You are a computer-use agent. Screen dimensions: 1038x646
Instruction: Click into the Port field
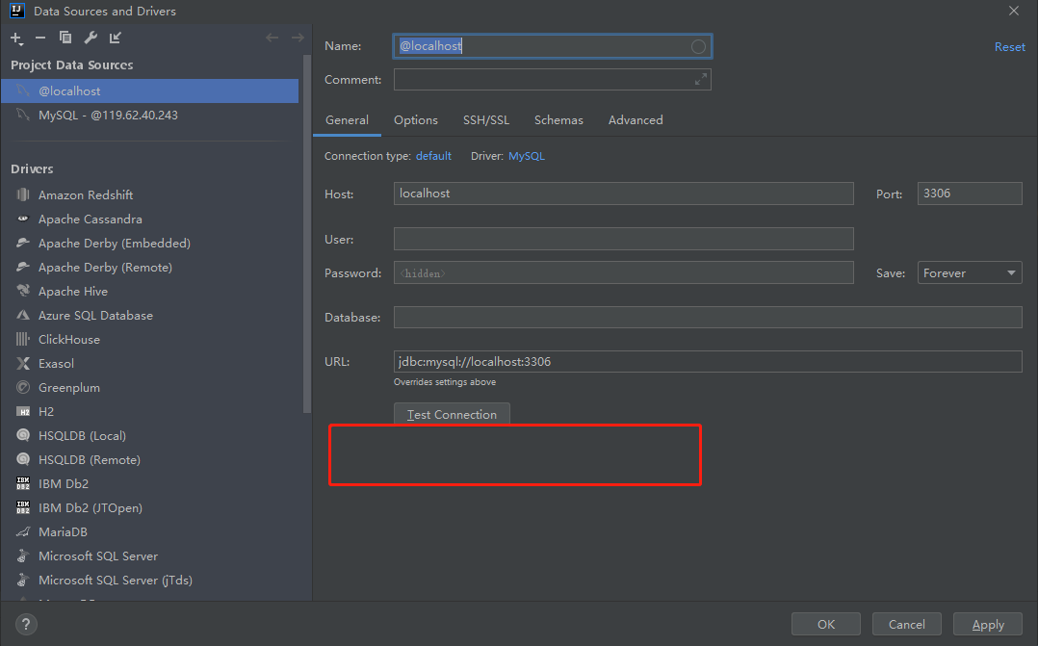pyautogui.click(x=970, y=194)
